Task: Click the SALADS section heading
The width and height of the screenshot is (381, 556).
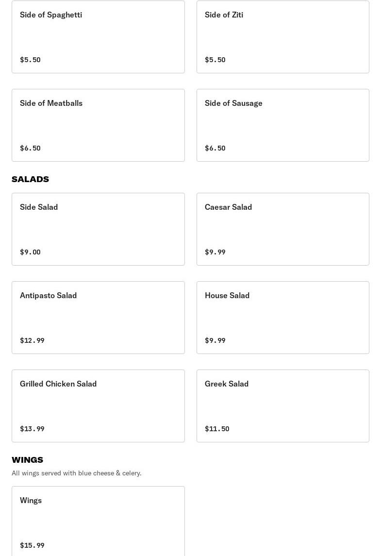Action: pyautogui.click(x=30, y=179)
